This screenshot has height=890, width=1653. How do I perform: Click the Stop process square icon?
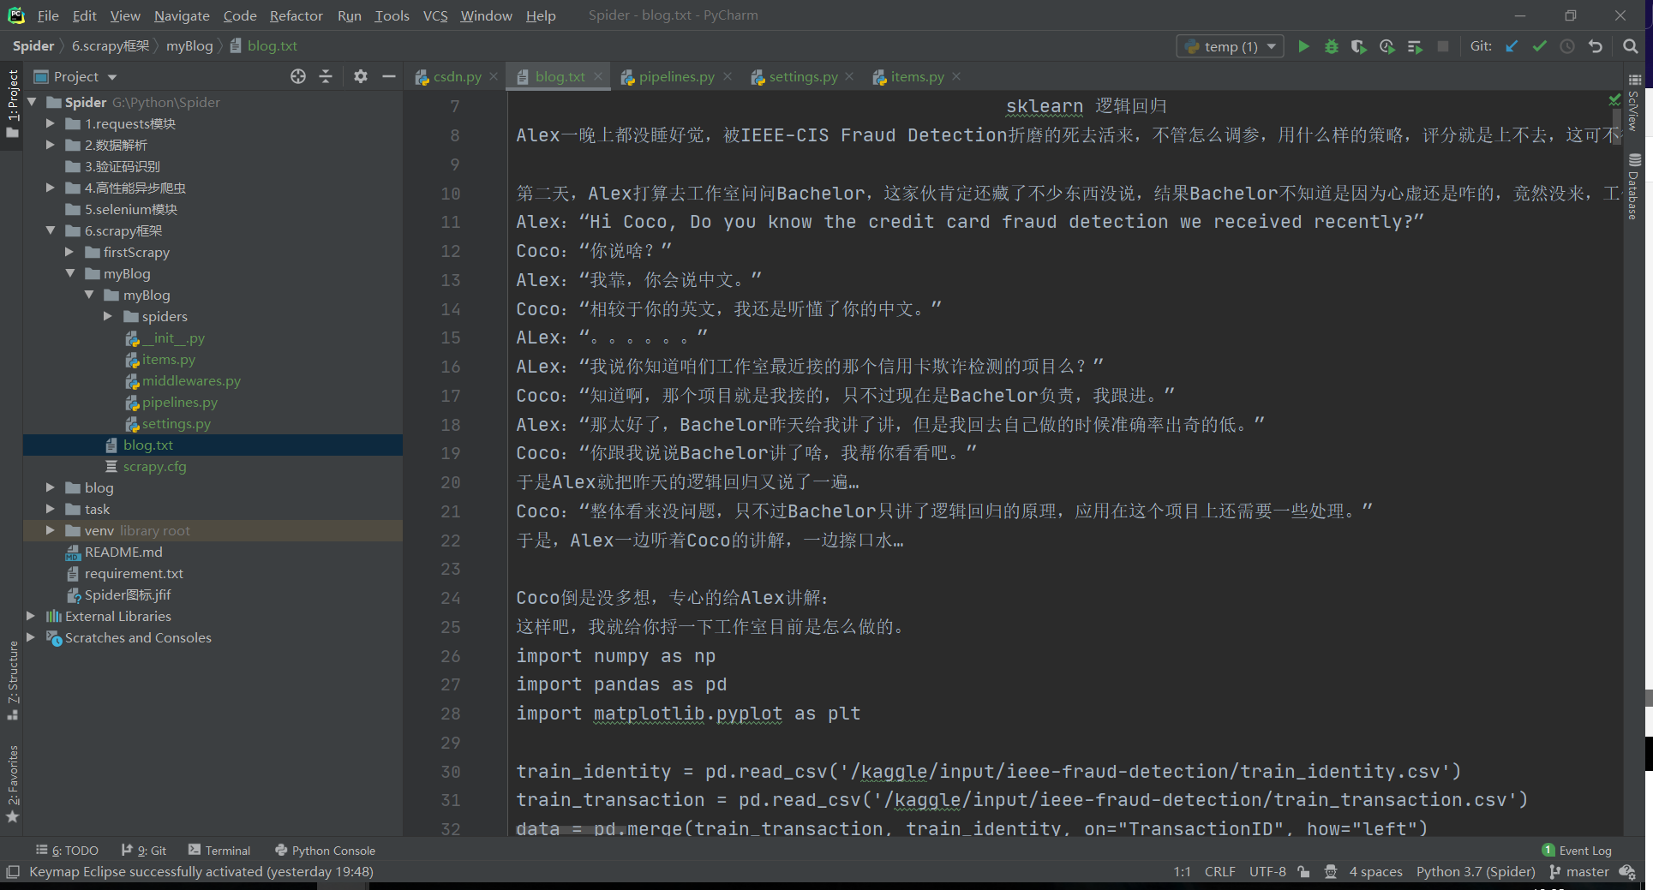coord(1443,46)
